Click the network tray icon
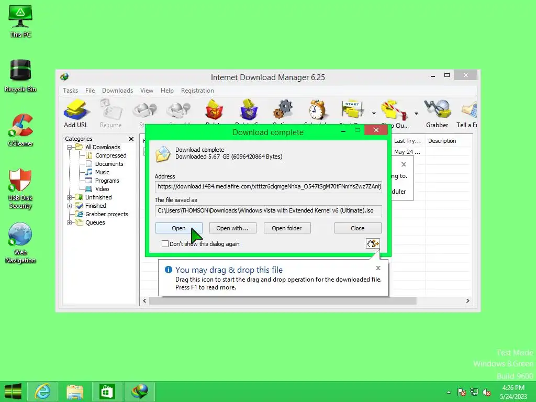 [474, 392]
